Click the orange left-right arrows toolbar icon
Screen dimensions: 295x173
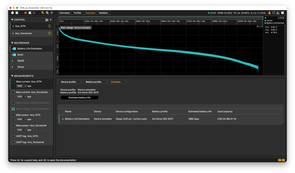25,13
